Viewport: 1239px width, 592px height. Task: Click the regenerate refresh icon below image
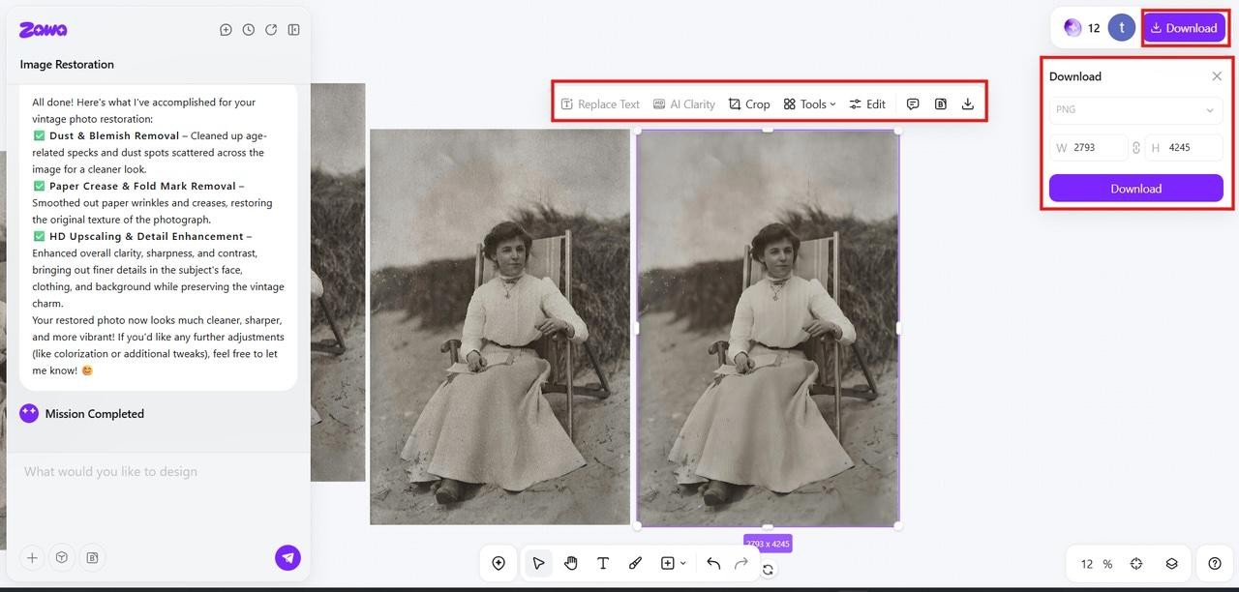click(768, 570)
